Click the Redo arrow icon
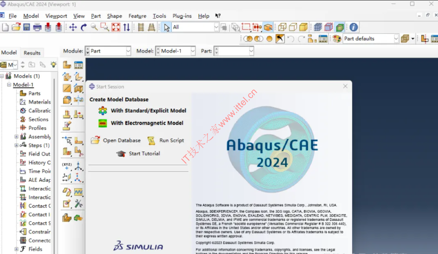 [x=301, y=38]
